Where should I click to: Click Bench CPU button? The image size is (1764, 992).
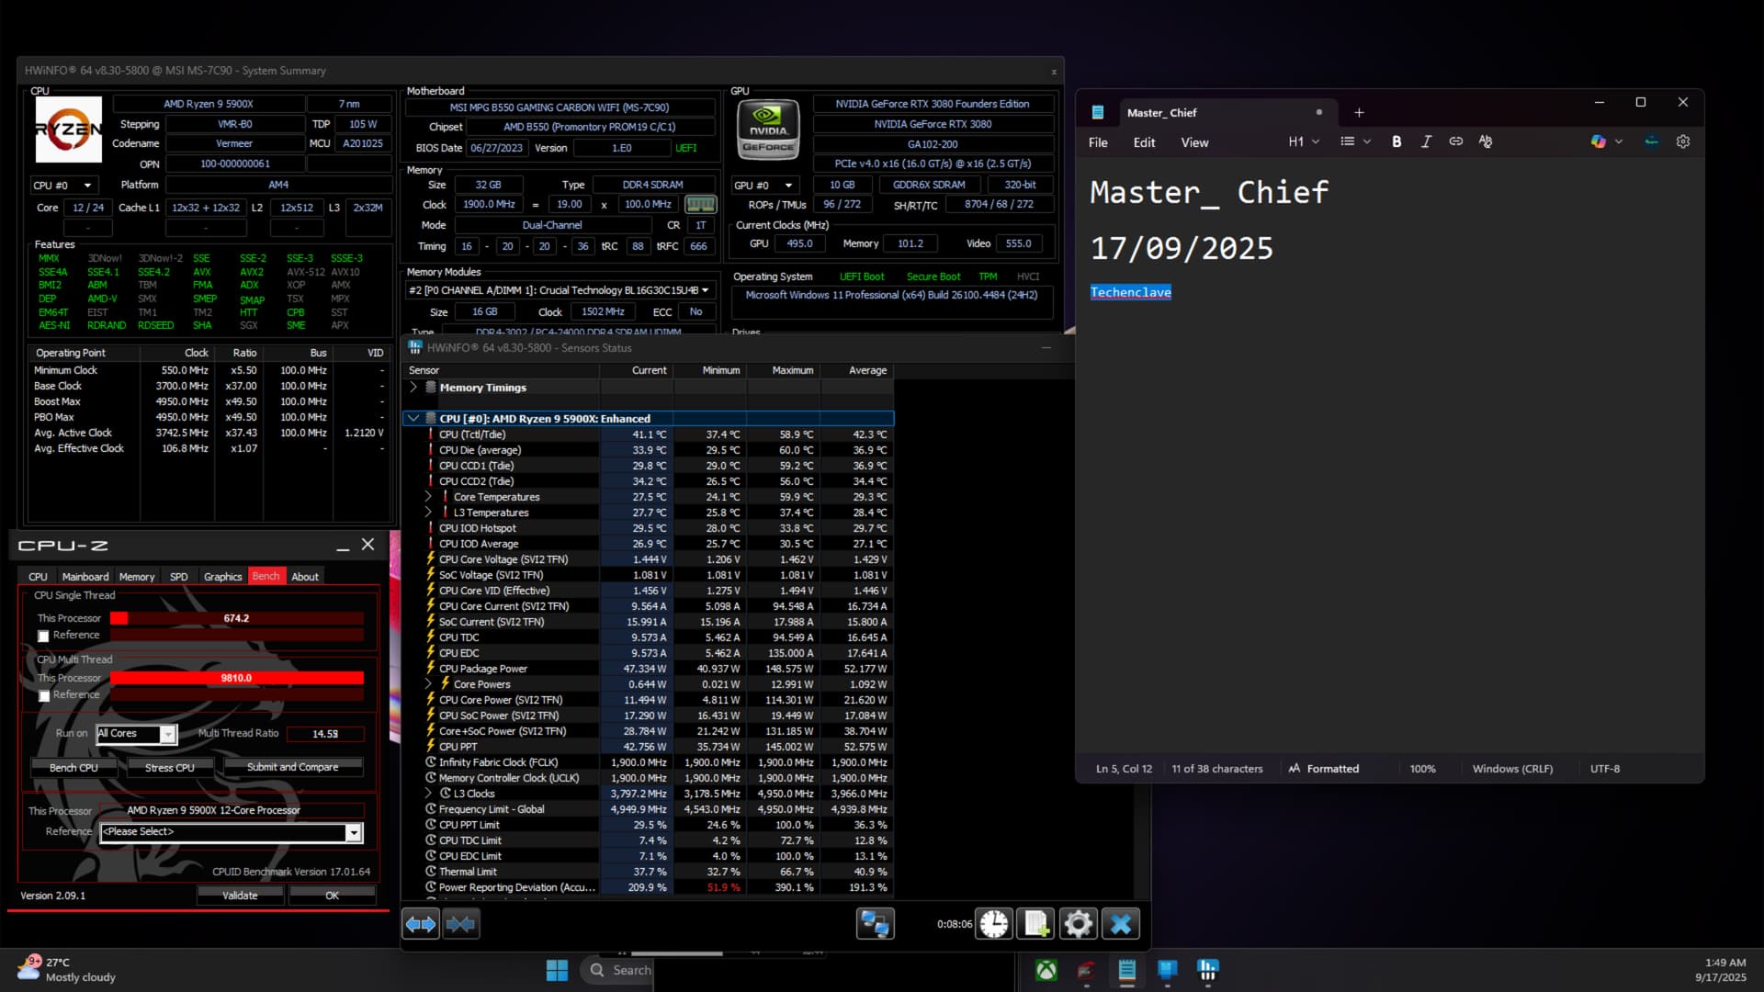click(x=73, y=767)
